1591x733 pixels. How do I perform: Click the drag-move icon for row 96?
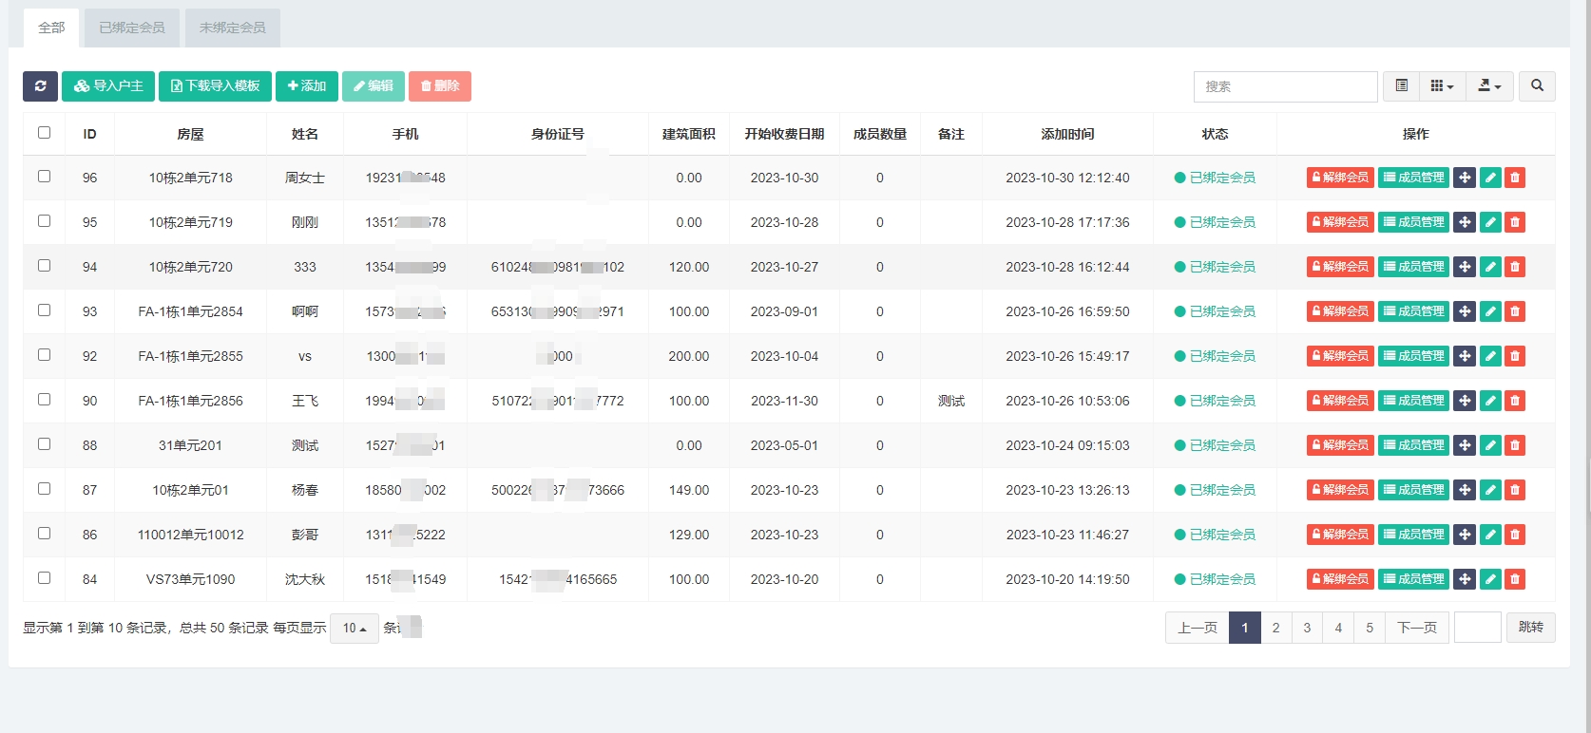point(1465,178)
